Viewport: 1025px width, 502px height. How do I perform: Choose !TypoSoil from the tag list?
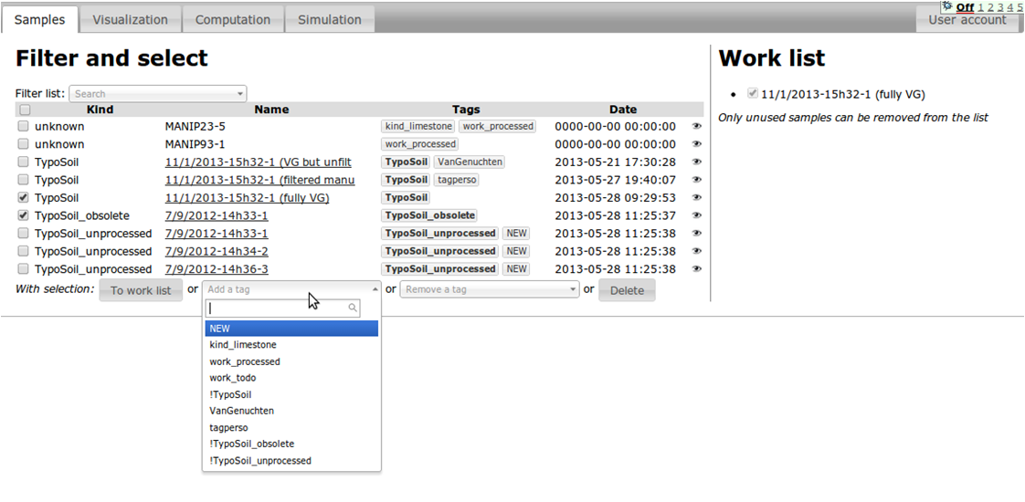(291, 394)
